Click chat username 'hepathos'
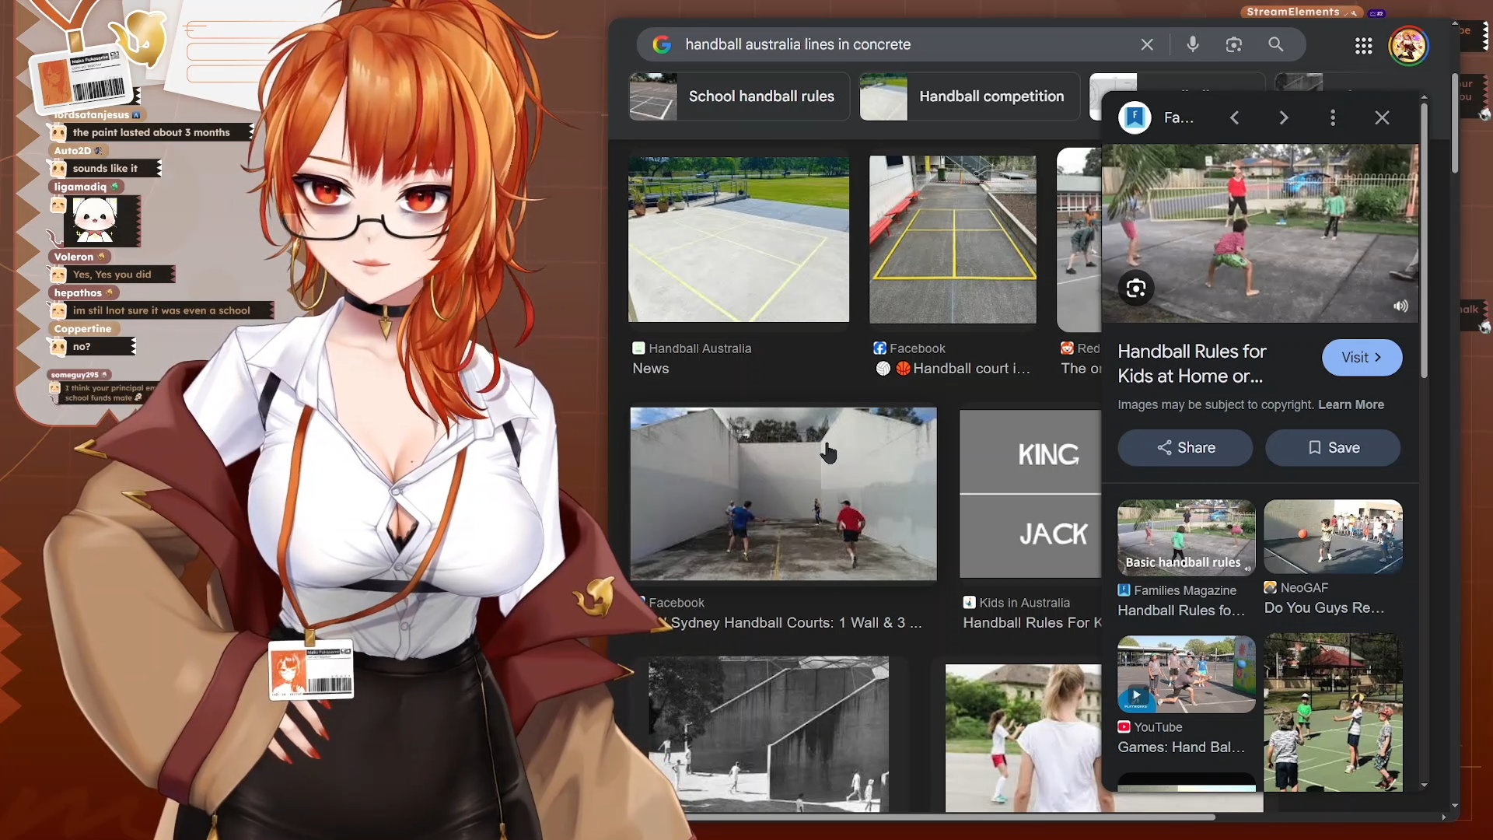 [78, 293]
